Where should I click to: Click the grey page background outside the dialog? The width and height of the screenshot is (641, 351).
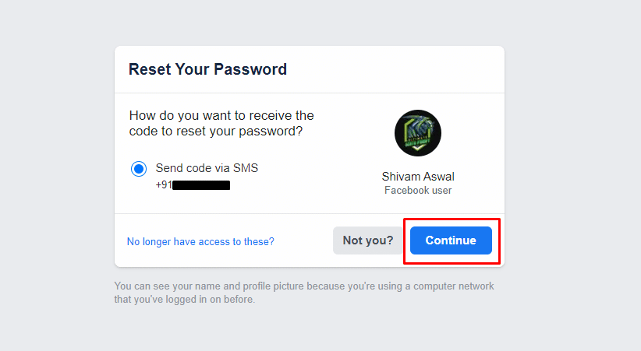click(57, 176)
